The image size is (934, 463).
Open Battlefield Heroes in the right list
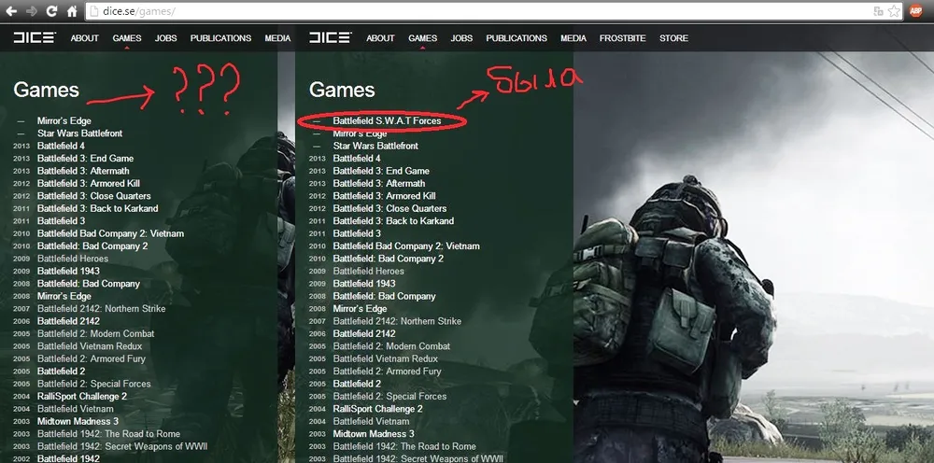(x=369, y=271)
